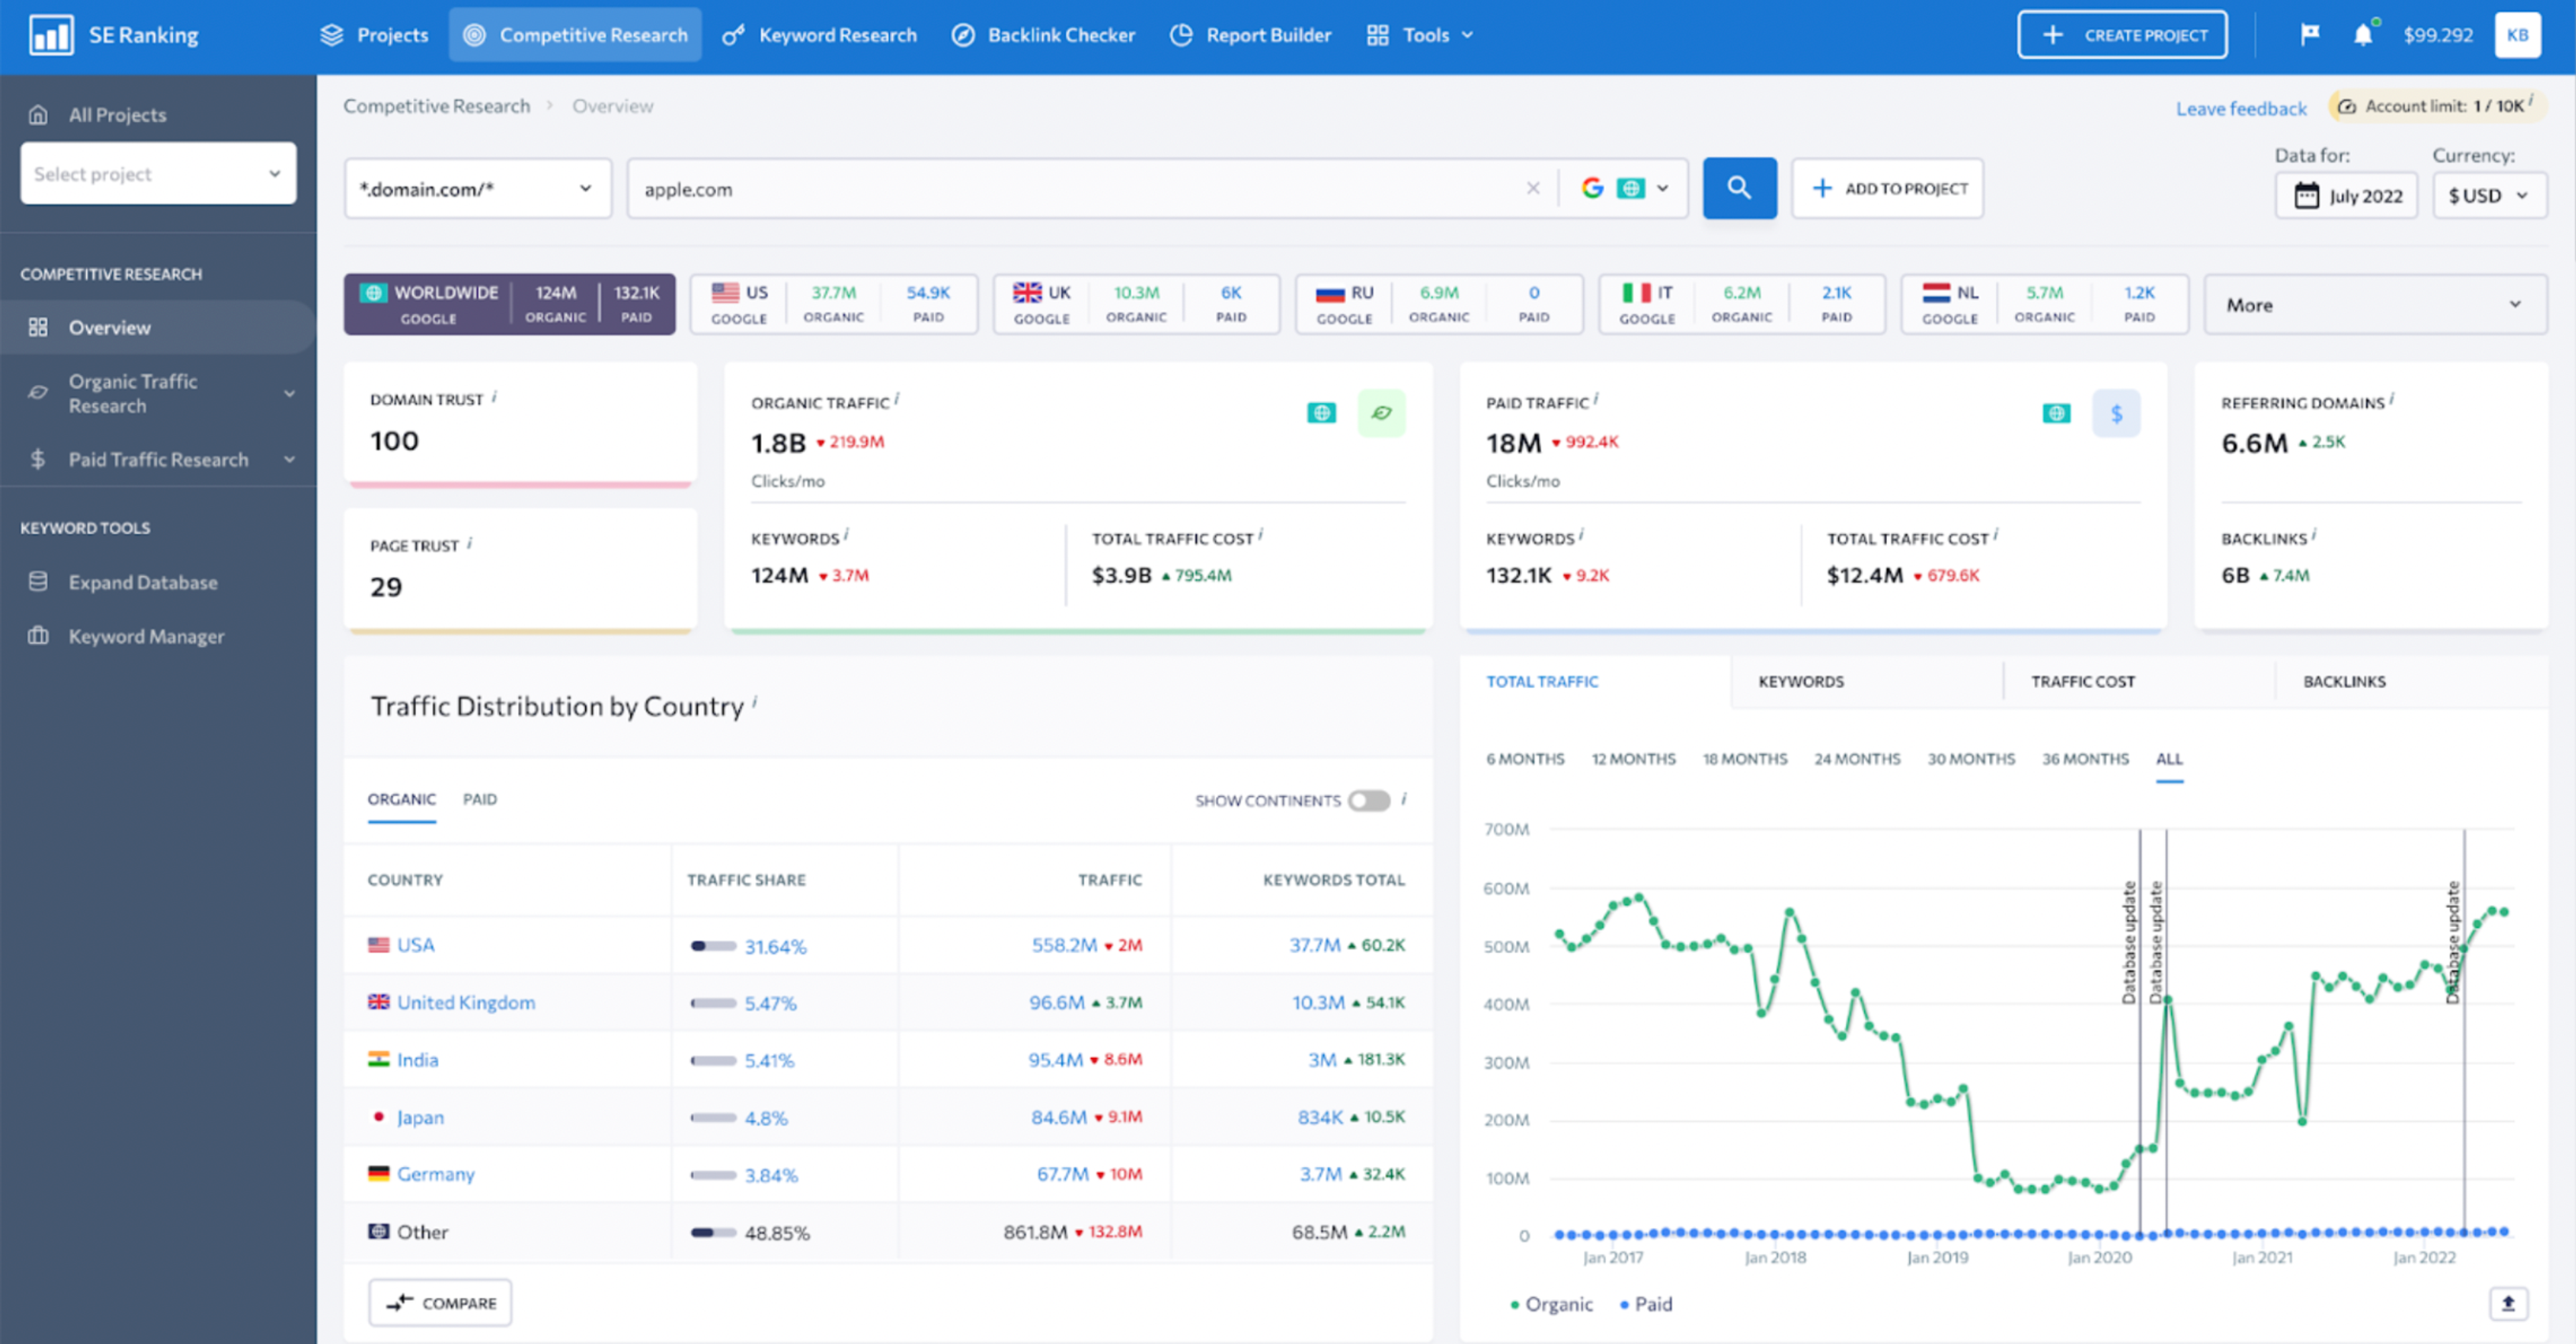Click the notifications bell icon
The image size is (2576, 1344).
[2362, 35]
